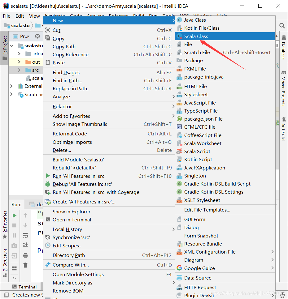Expand Scratches node in the project tree
The height and width of the screenshot is (299, 288).
click(x=11, y=94)
